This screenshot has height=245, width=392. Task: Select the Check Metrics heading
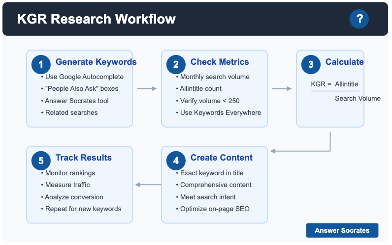[x=220, y=62]
